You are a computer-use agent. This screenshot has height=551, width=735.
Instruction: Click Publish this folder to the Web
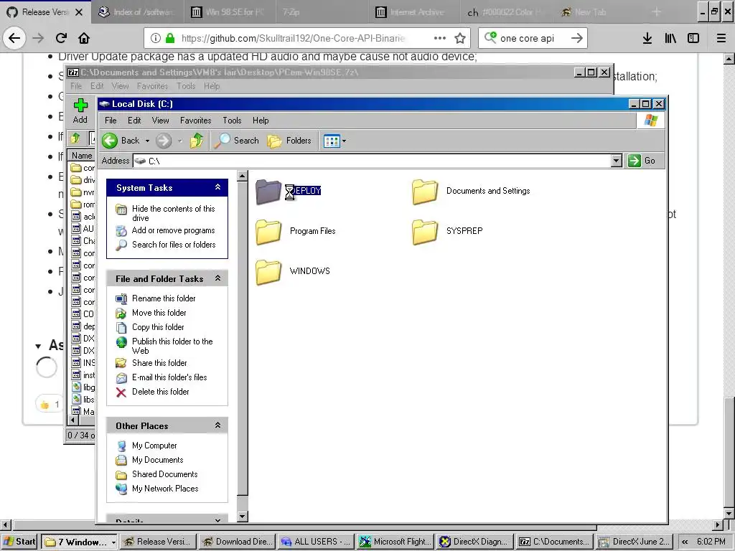(172, 346)
